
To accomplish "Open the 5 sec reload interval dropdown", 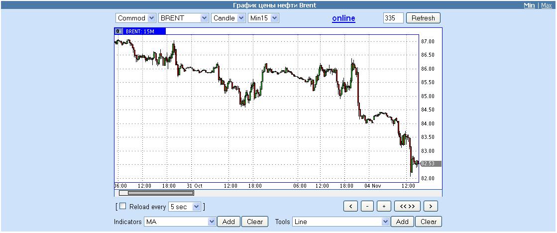I will (x=184, y=207).
